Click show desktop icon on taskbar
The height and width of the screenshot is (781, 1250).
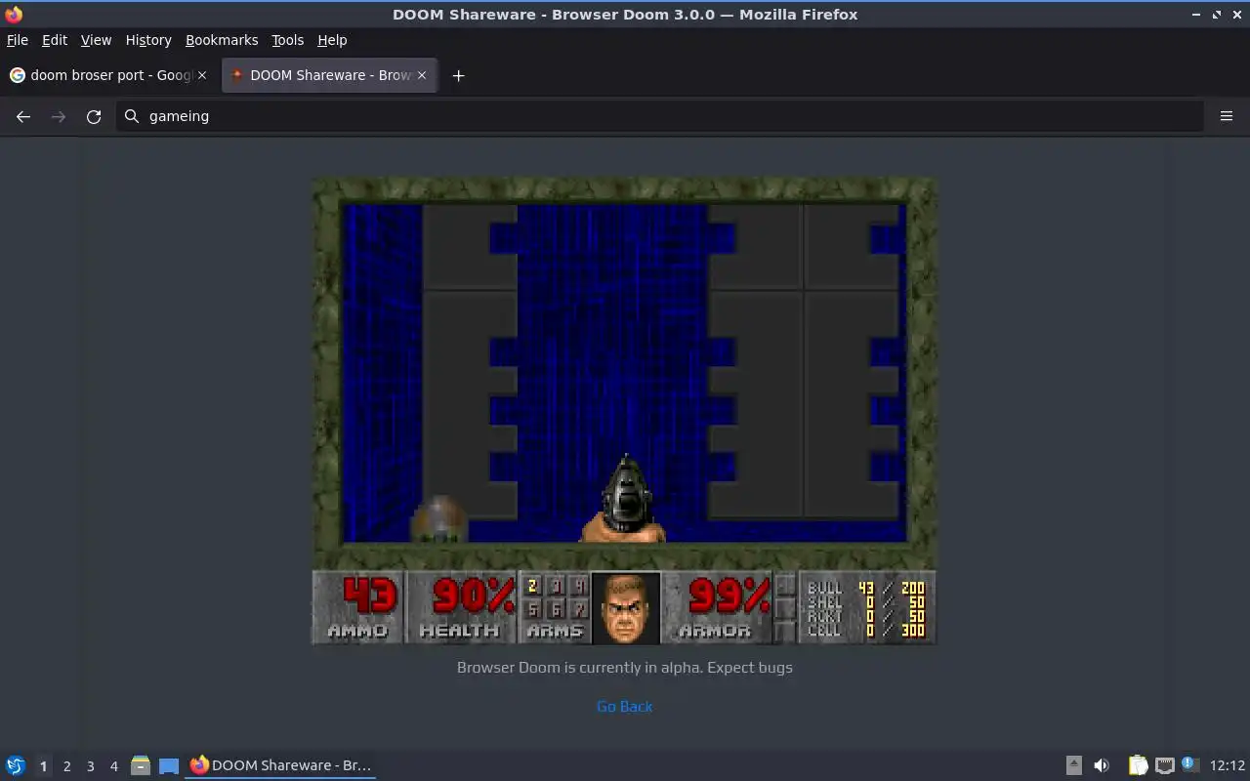[169, 766]
